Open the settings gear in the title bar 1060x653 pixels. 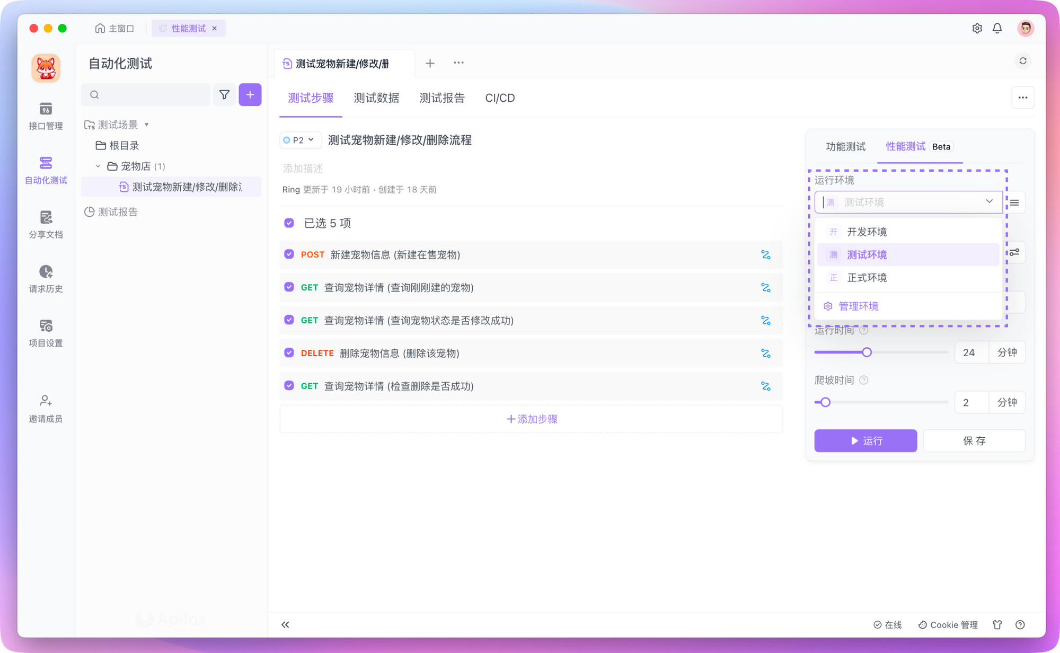[x=977, y=29]
